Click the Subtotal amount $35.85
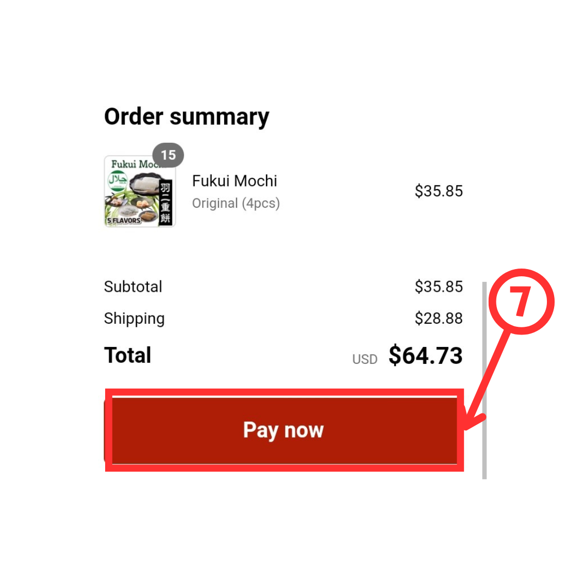The image size is (567, 567). pos(439,287)
